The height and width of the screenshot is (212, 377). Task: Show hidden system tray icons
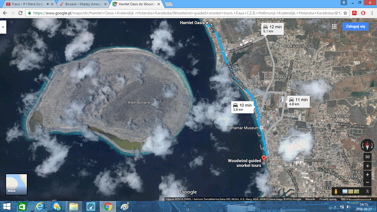point(335,207)
